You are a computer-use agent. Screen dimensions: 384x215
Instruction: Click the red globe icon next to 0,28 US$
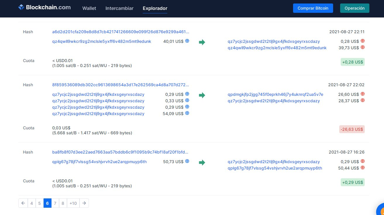(363, 41)
